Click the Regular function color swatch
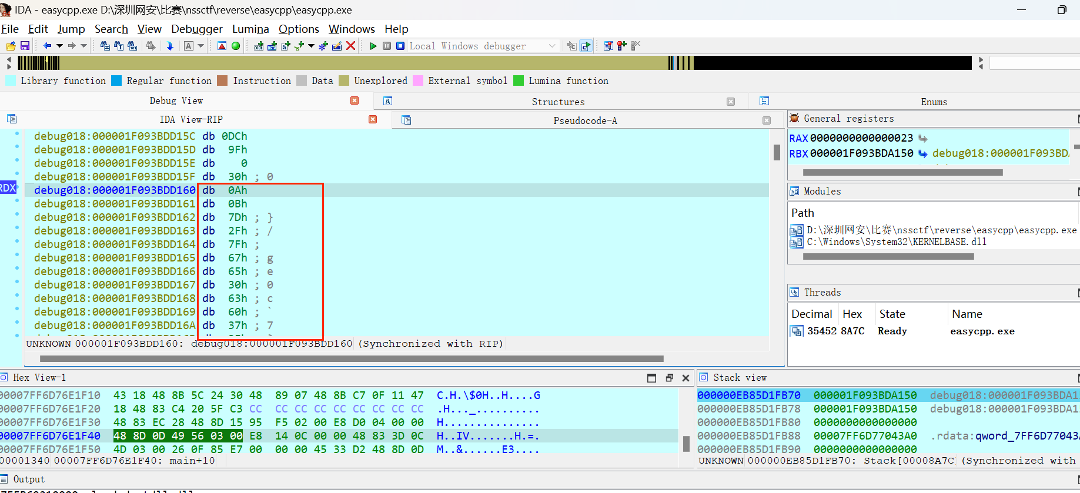The image size is (1080, 493). [x=116, y=81]
